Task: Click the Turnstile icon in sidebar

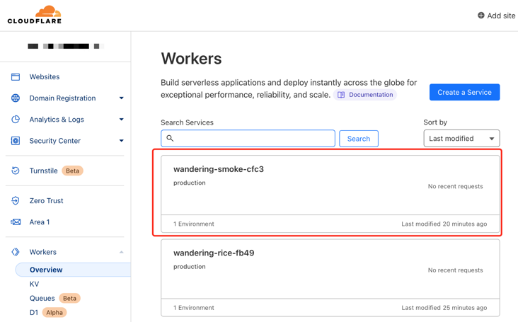Action: 16,171
